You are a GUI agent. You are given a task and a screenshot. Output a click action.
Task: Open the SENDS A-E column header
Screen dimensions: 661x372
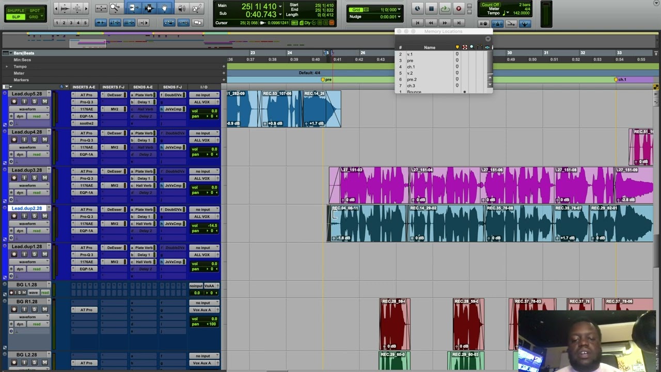[x=143, y=87]
